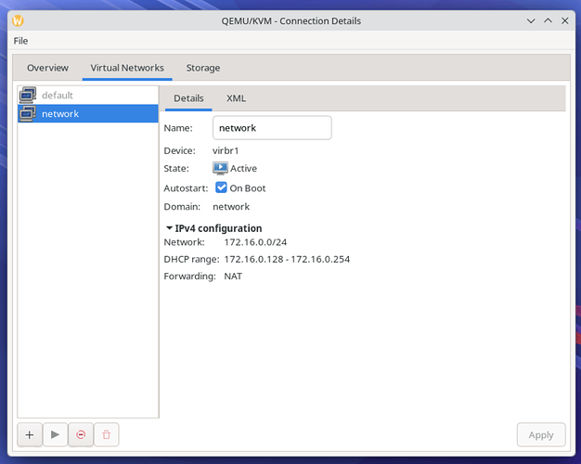Click the On Boot label text
Image resolution: width=581 pixels, height=464 pixels.
pyautogui.click(x=248, y=188)
